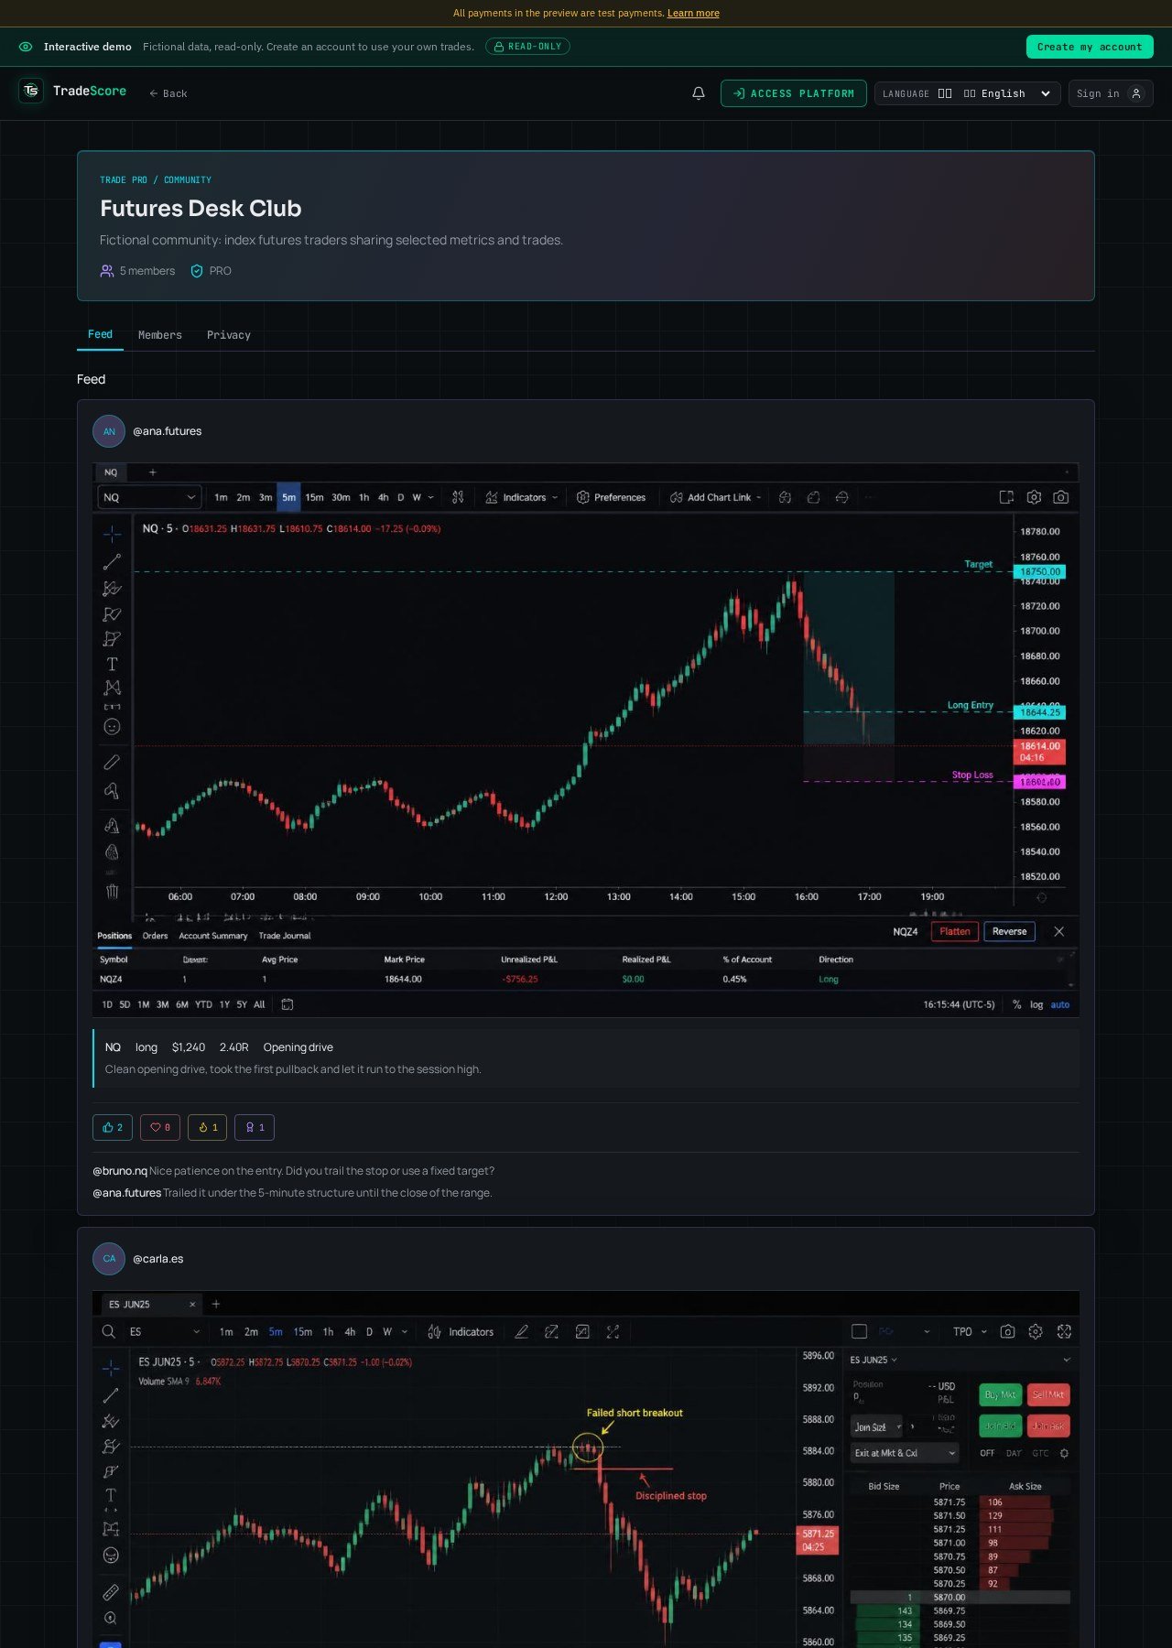Expand Add Chart Link dropdown
The width and height of the screenshot is (1172, 1648).
point(715,497)
